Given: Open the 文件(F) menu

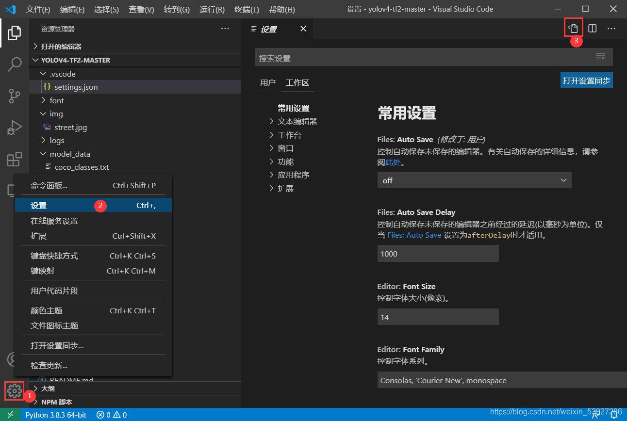Looking at the screenshot, I should point(38,9).
